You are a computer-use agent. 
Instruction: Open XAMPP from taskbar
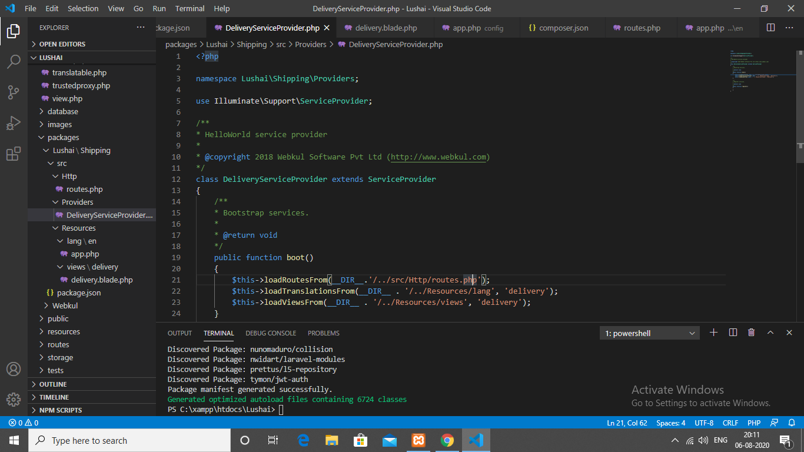(418, 440)
